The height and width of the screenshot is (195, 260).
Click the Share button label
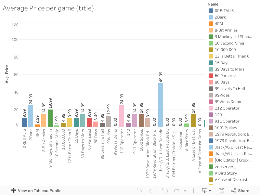(243, 191)
